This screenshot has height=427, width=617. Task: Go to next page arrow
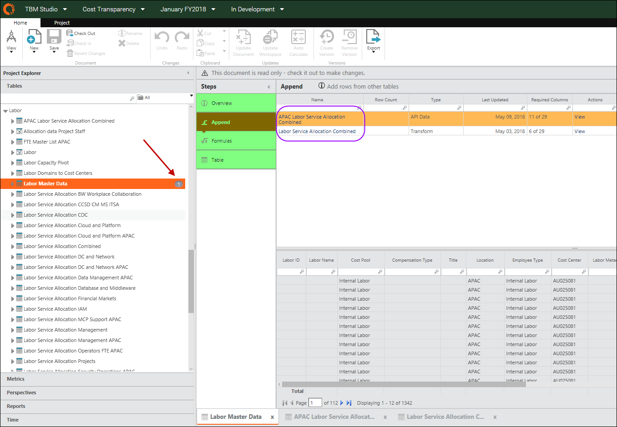point(342,403)
